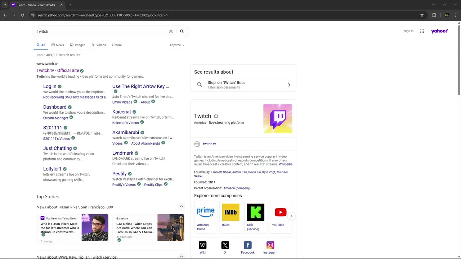Click the page vertical scrollbar

click(x=459, y=60)
